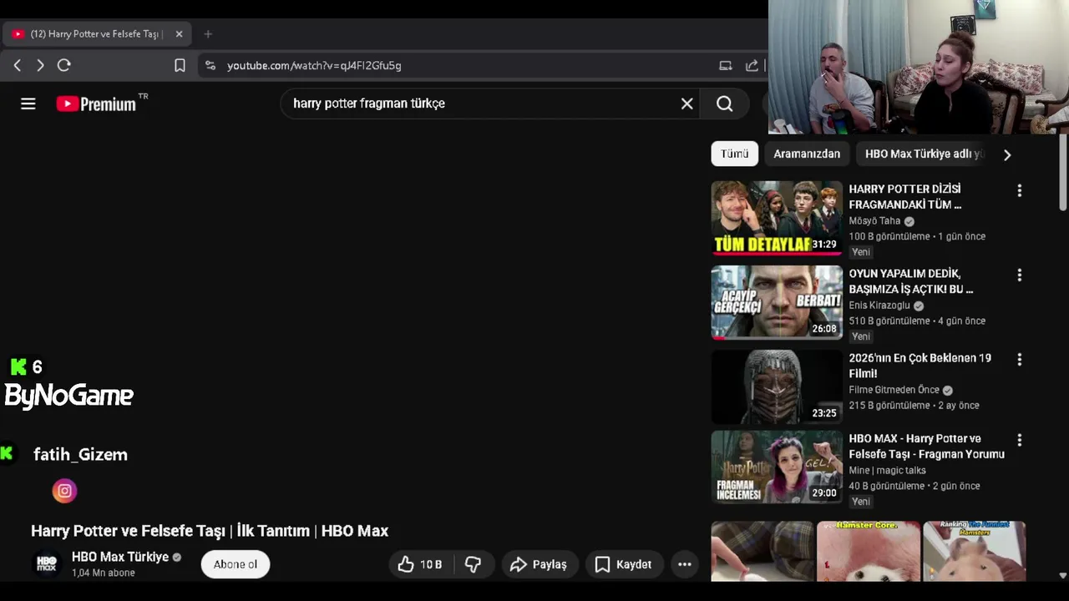
Task: Open options for HBO MAX Fragman Yorumu video
Action: click(1019, 440)
